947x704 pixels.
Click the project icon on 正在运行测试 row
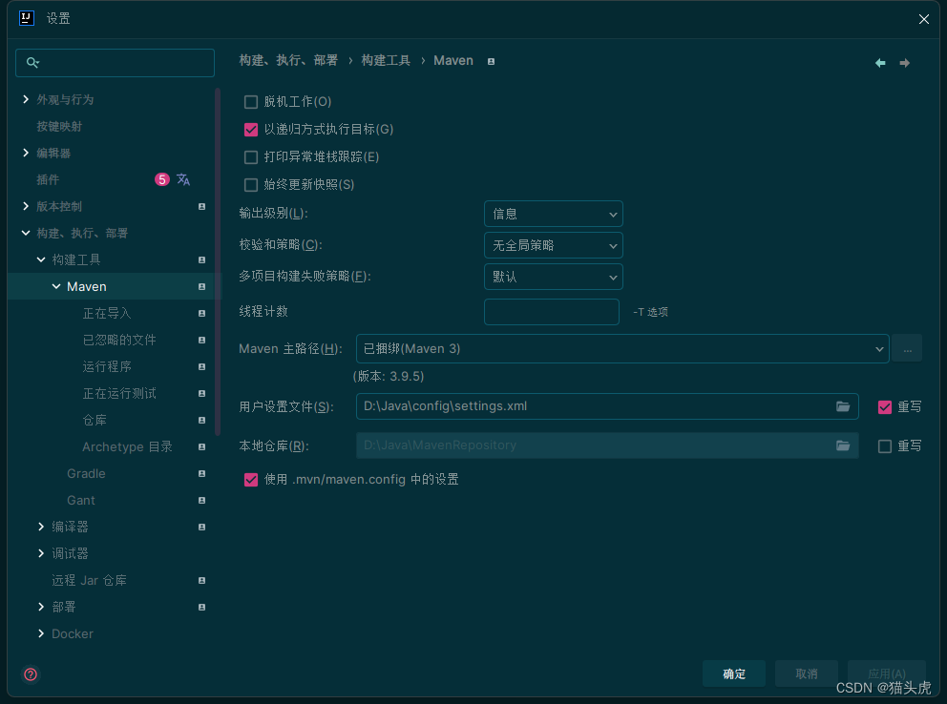click(x=201, y=393)
